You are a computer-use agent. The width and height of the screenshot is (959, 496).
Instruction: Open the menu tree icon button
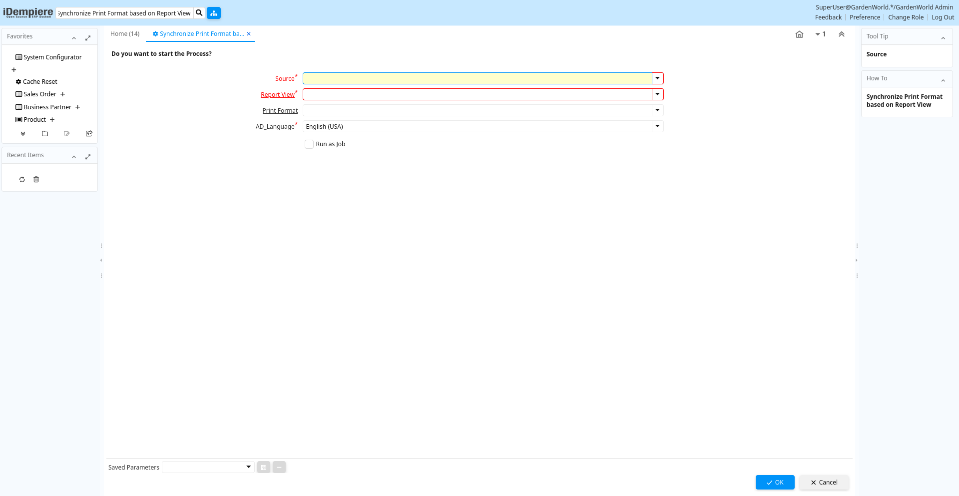click(214, 13)
